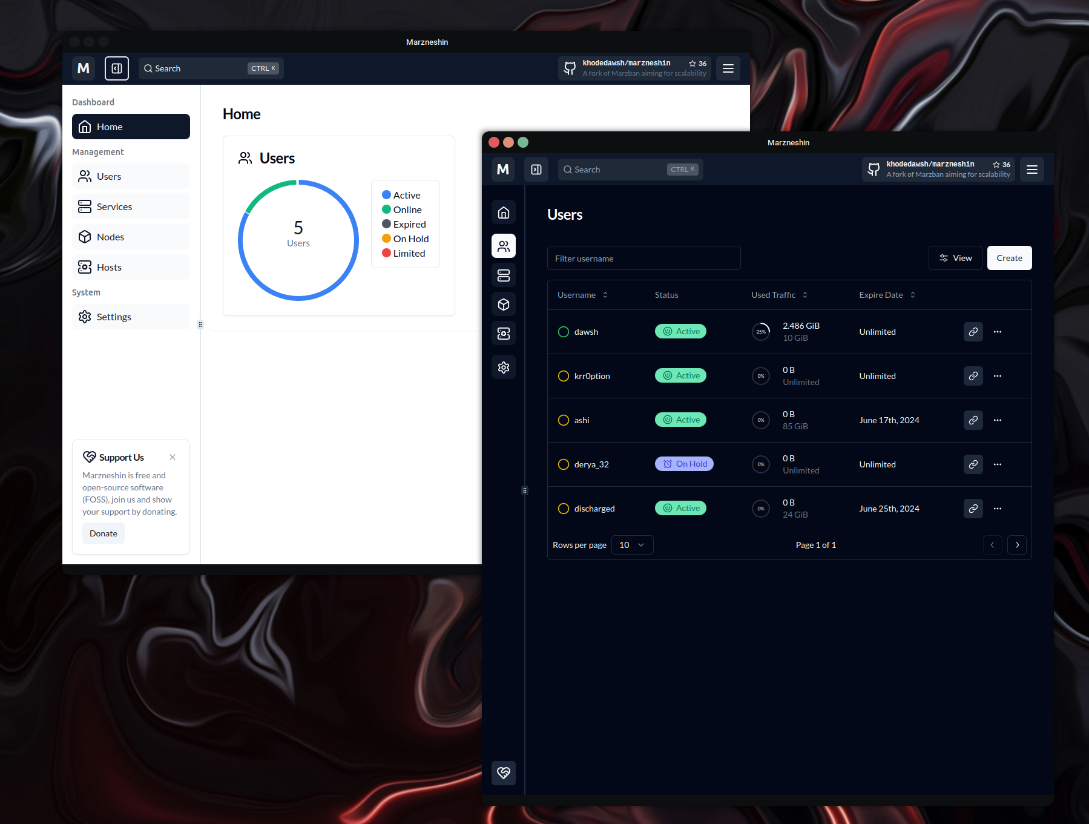Open Home in the light sidebar
Viewport: 1089px width, 824px height.
(131, 127)
